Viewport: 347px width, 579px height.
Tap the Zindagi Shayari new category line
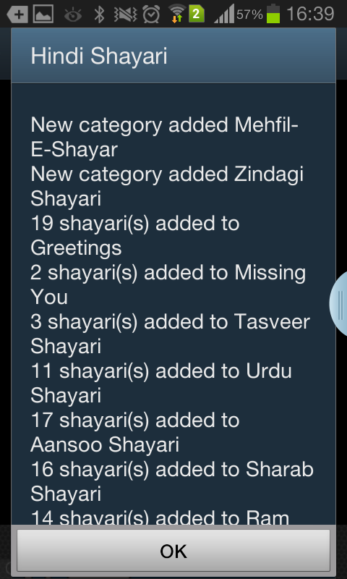click(167, 187)
